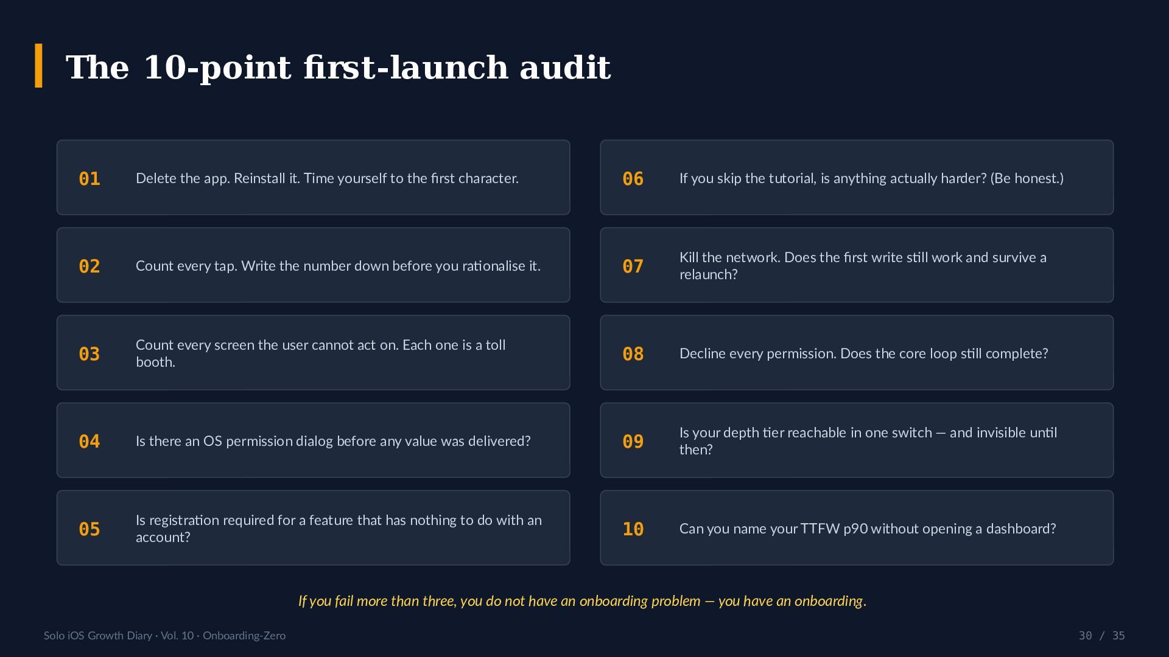1169x657 pixels.
Task: Click the 'TTFW p90' audit item
Action: [857, 527]
